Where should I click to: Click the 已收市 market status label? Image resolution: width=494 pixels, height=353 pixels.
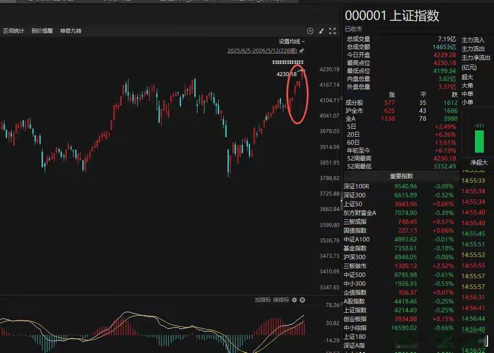(x=354, y=29)
